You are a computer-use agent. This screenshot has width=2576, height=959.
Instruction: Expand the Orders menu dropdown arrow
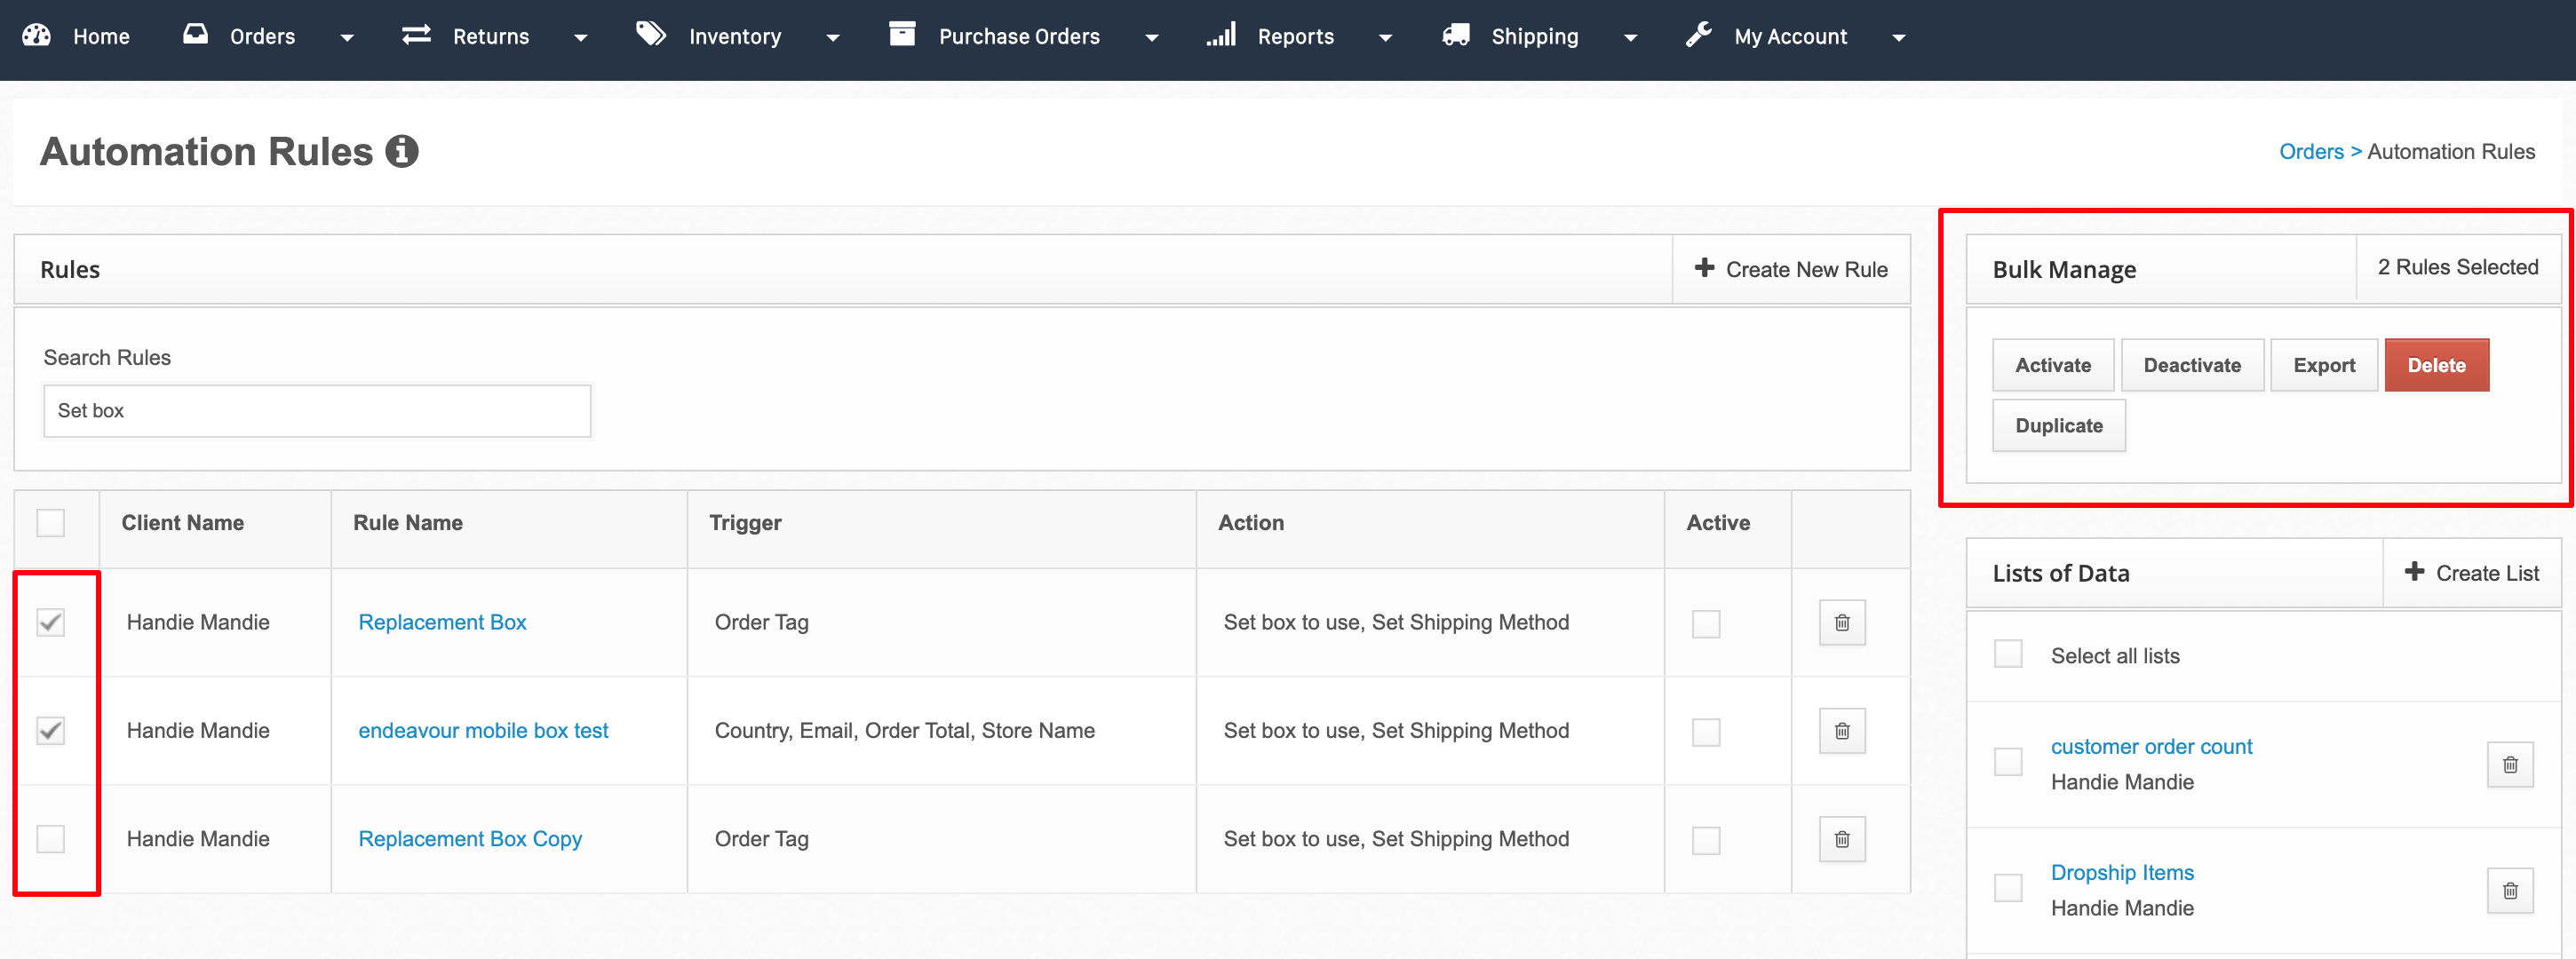click(x=347, y=38)
